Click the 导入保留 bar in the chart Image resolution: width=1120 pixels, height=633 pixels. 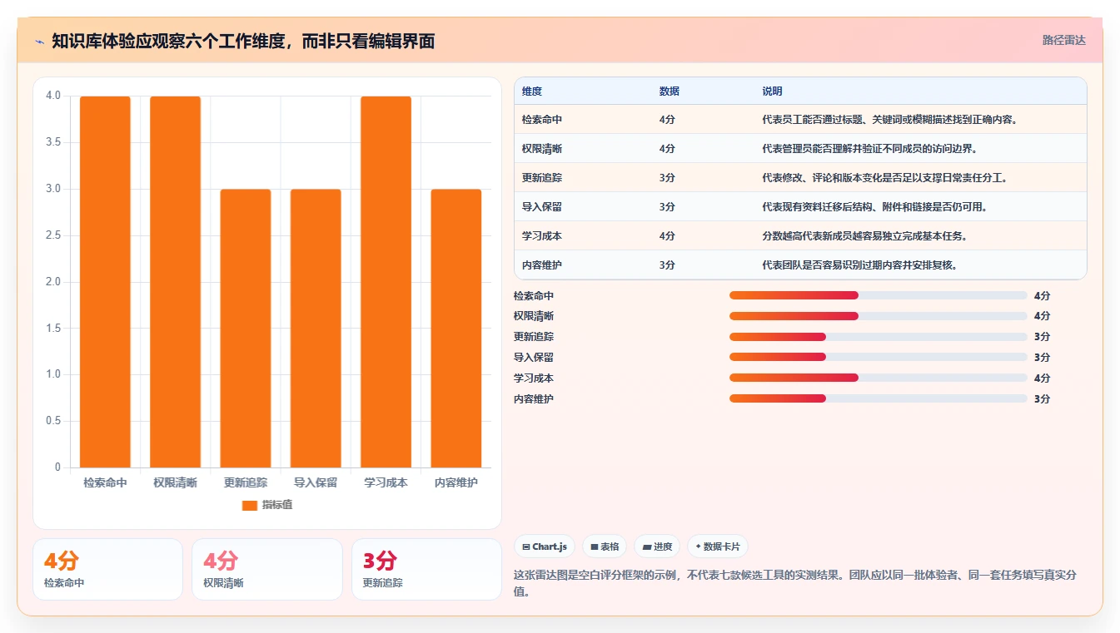coord(316,329)
